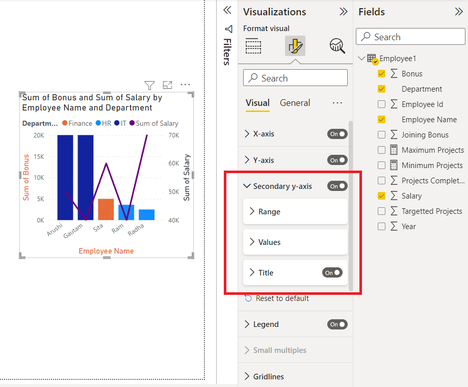This screenshot has height=387, width=468.
Task: Select the chart title text
Action: point(92,102)
